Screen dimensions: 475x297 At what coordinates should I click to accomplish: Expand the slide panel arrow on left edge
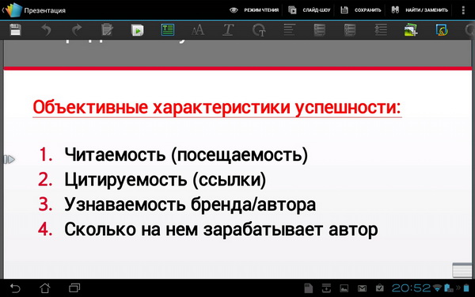click(9, 159)
